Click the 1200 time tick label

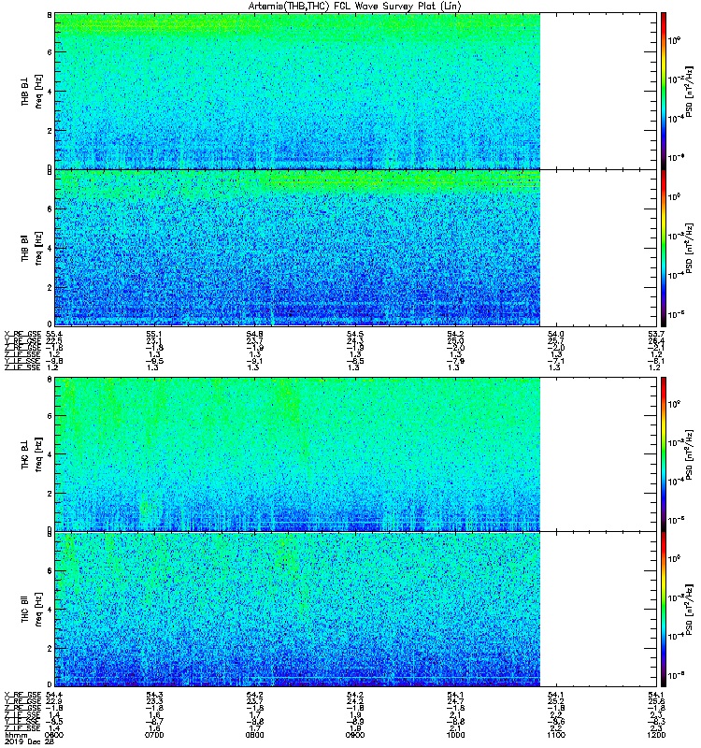(x=656, y=735)
